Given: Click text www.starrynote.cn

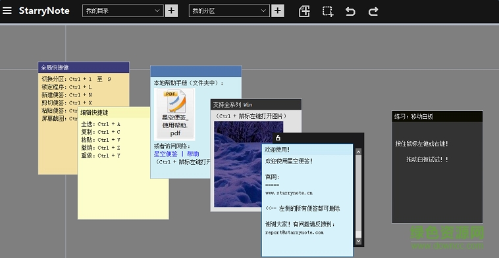Looking at the screenshot, I should [288, 193].
